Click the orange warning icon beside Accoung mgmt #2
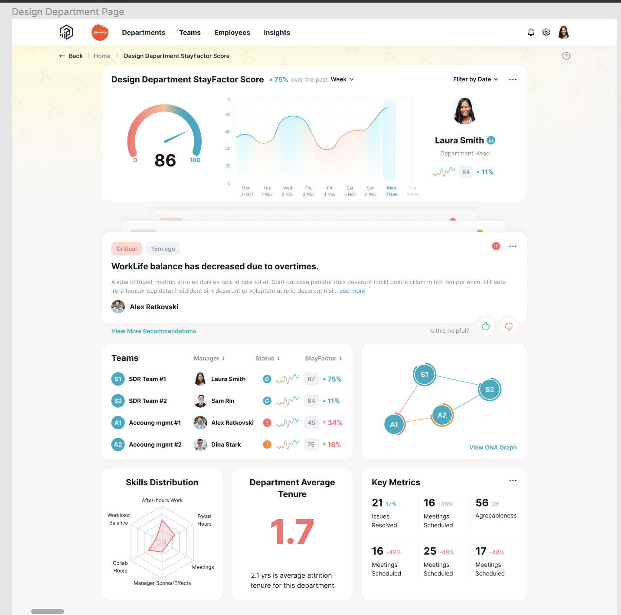 point(267,444)
